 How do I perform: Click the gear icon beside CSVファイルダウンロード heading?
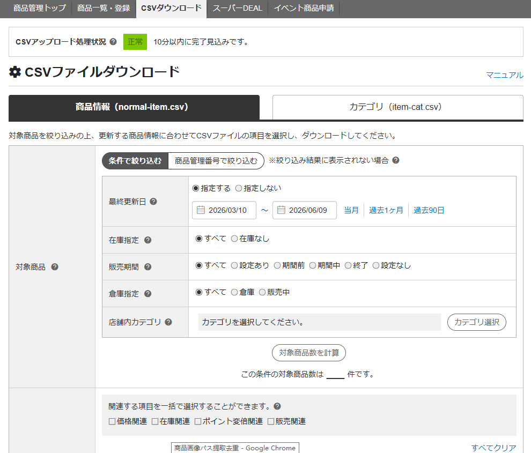coord(15,72)
